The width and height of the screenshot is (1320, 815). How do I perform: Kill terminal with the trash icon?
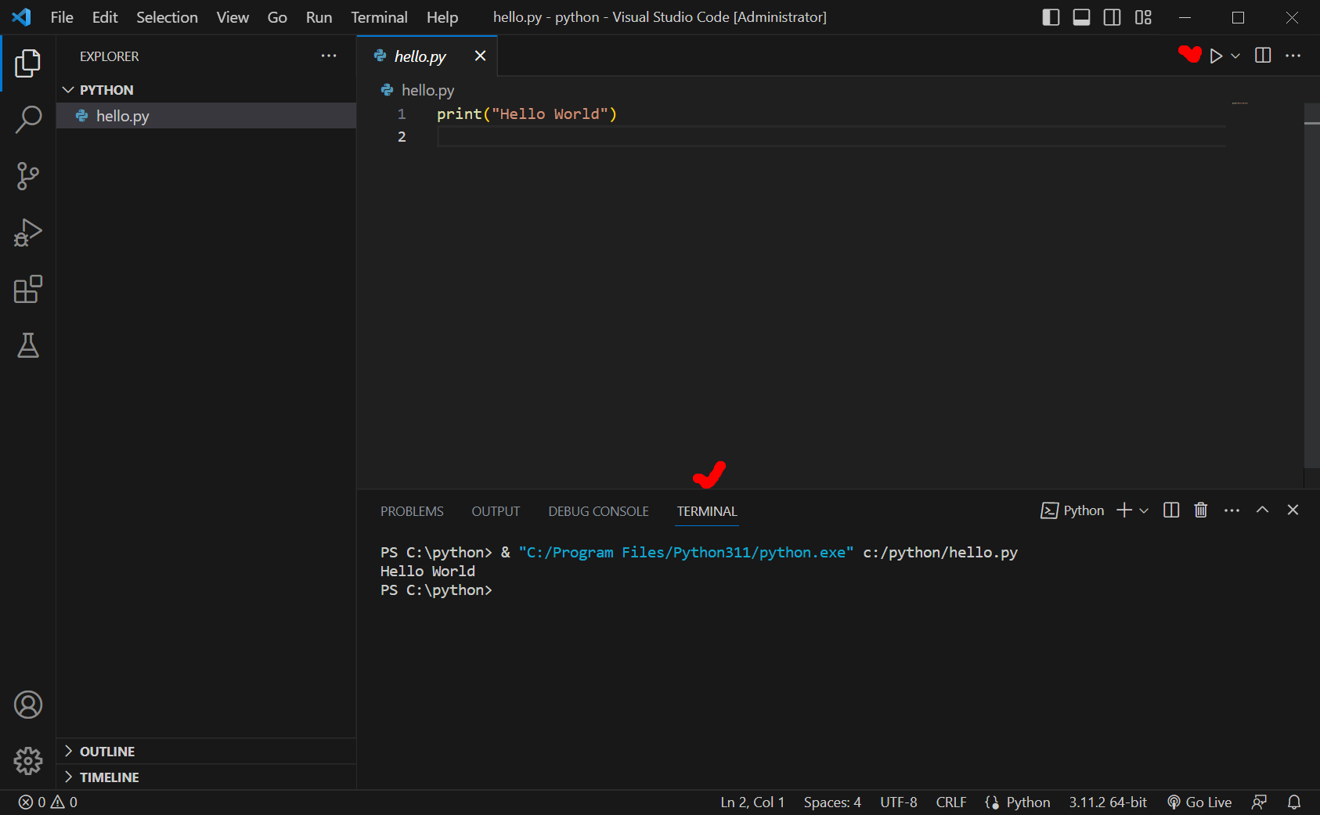coord(1201,510)
